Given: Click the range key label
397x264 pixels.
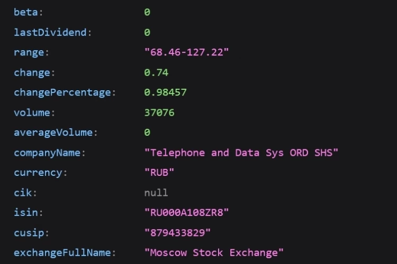Looking at the screenshot, I should 29,52.
